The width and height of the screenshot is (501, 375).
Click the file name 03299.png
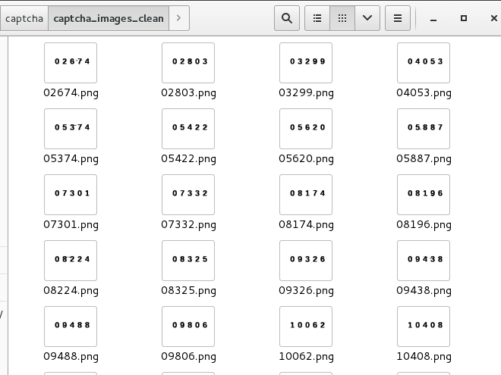pos(306,93)
